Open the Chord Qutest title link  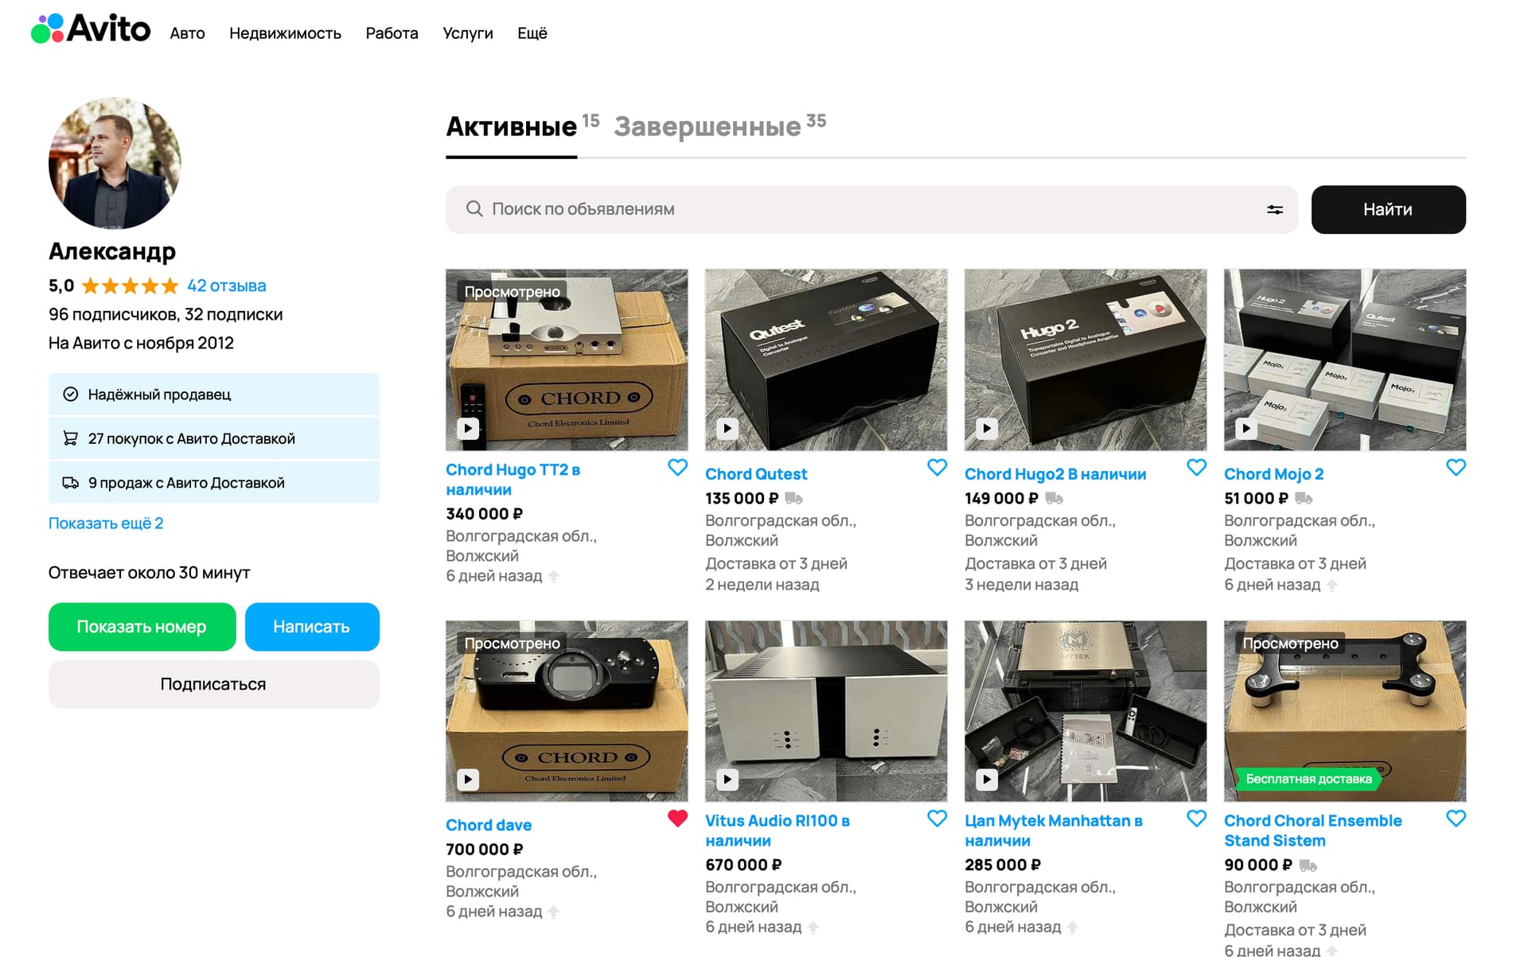(756, 474)
